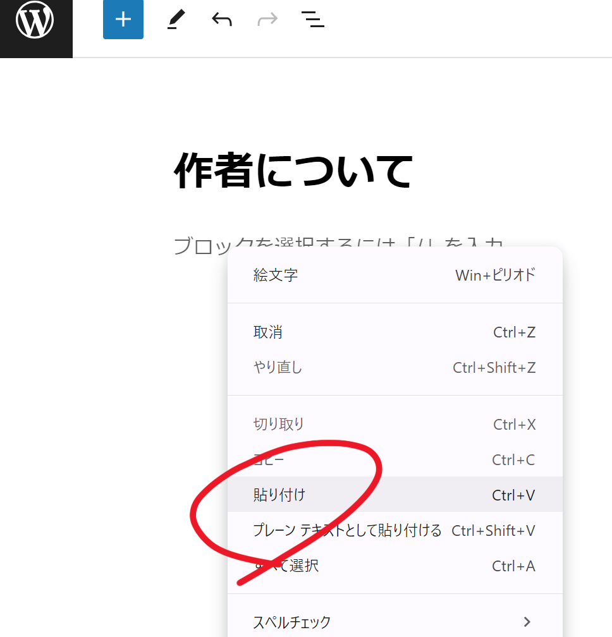Choose 絵文字 from the context menu

pyautogui.click(x=276, y=275)
